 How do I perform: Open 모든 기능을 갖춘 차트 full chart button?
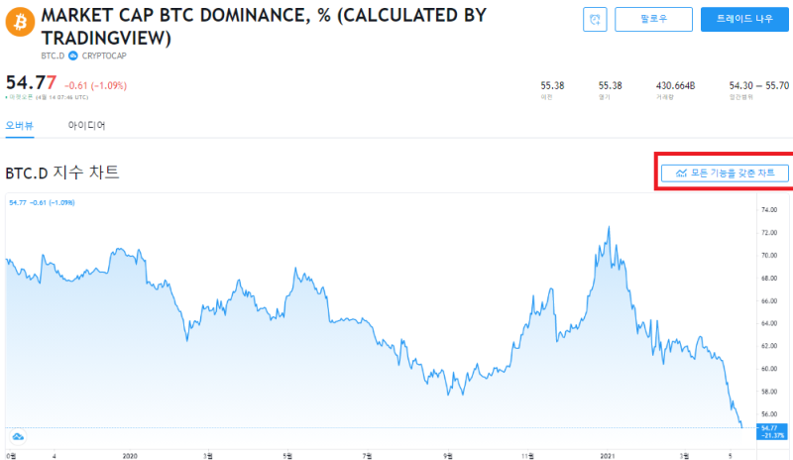click(725, 173)
